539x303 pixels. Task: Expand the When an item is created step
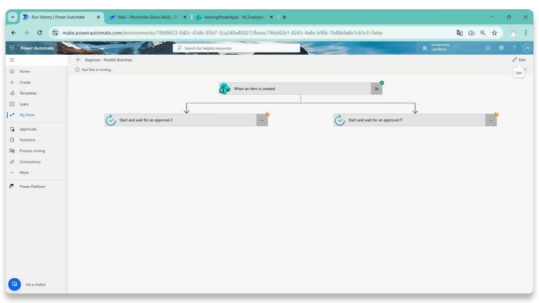pos(301,88)
